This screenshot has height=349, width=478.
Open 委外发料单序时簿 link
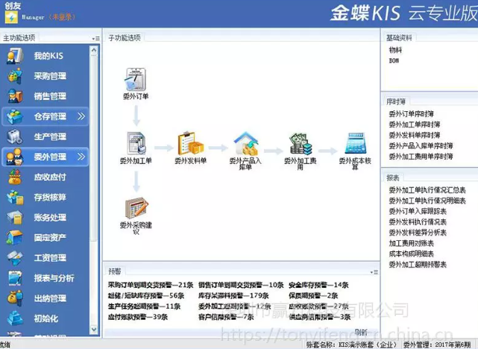[415, 135]
